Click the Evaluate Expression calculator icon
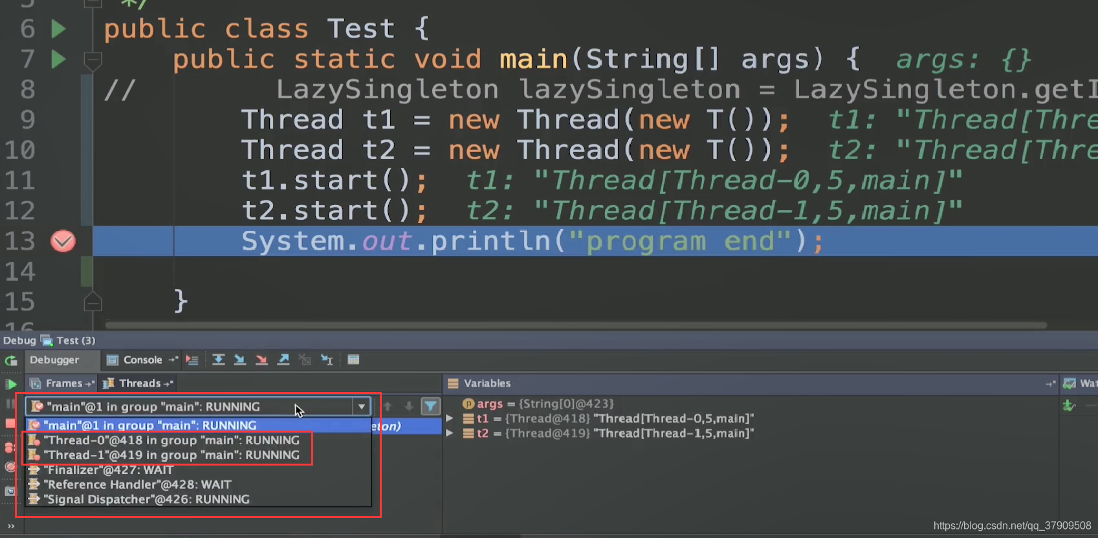The height and width of the screenshot is (538, 1098). click(353, 360)
